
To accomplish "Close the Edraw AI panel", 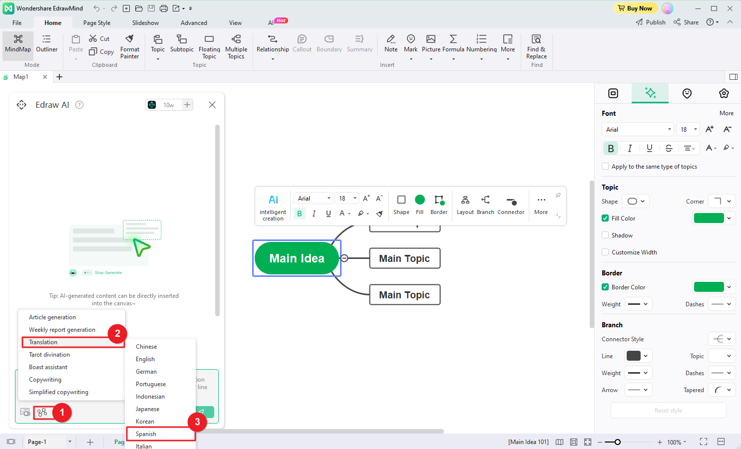I will coord(212,105).
